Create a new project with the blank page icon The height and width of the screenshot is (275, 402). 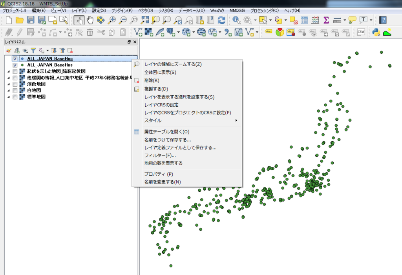(9, 20)
